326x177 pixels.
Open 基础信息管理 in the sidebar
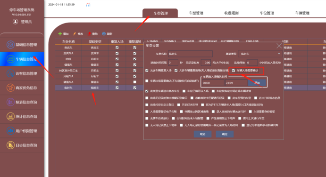point(22,45)
